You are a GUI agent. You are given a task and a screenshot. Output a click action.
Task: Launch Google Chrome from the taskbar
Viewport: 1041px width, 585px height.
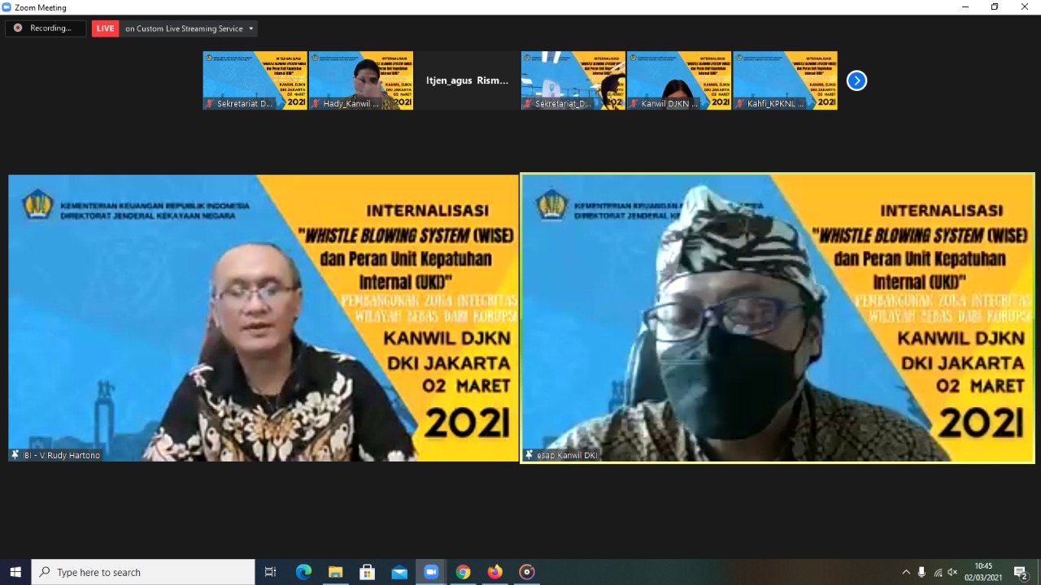tap(463, 572)
